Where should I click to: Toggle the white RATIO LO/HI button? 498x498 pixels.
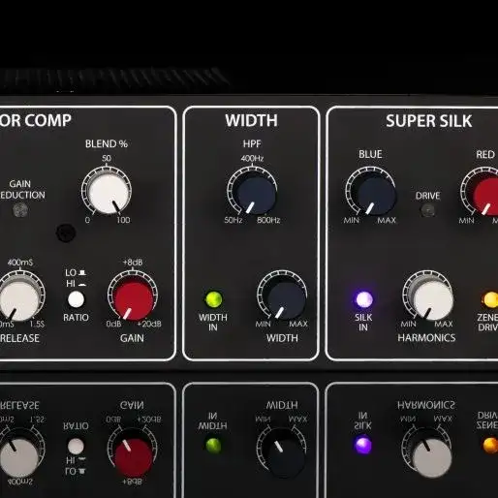click(x=76, y=299)
